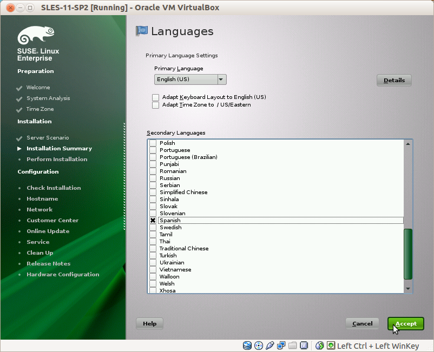This screenshot has height=352, width=434.
Task: Enable Adapt Keyboard Layout to English (US)
Action: click(x=155, y=97)
